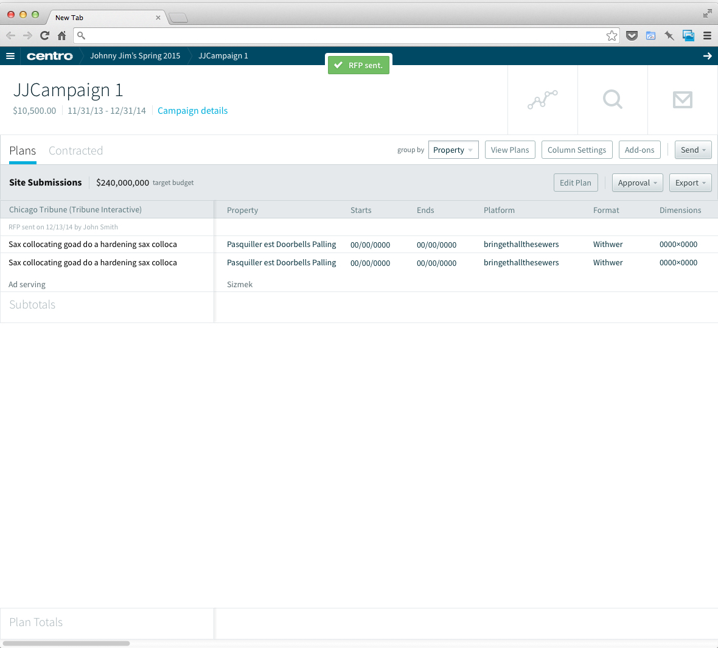Switch to the Contracted tab
The height and width of the screenshot is (648, 718).
click(75, 151)
